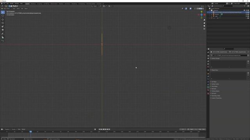Click the blue current frame marker

[30, 131]
